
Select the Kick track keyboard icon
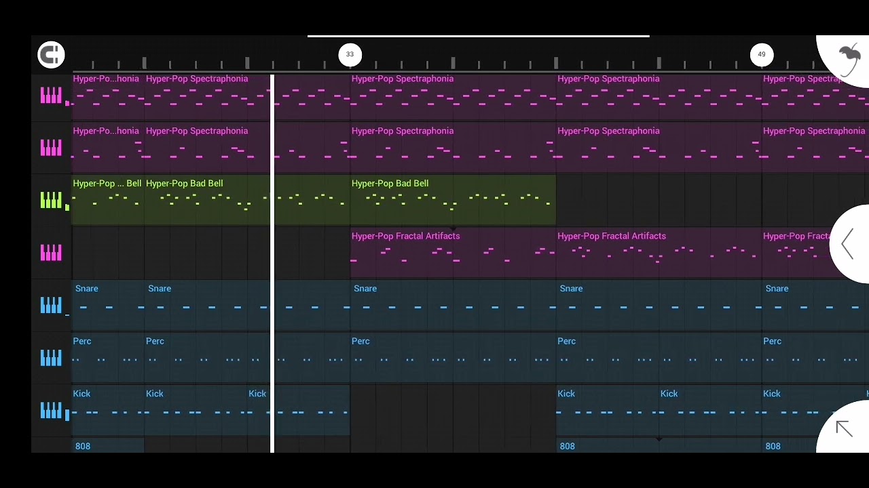tap(51, 410)
